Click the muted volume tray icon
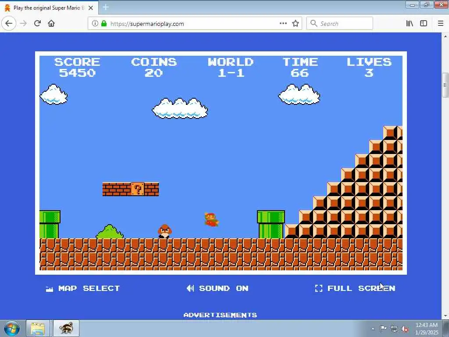Screen dimensions: 449x337 point(405,329)
